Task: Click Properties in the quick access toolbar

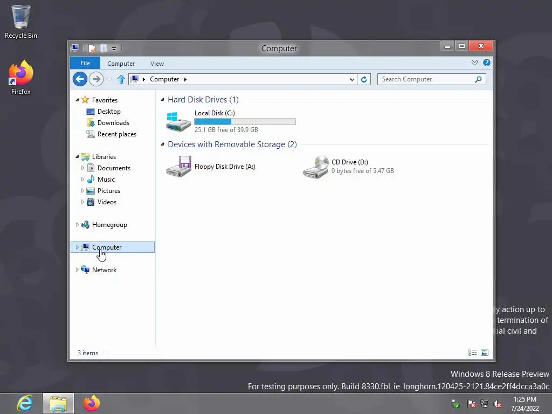Action: coord(92,48)
